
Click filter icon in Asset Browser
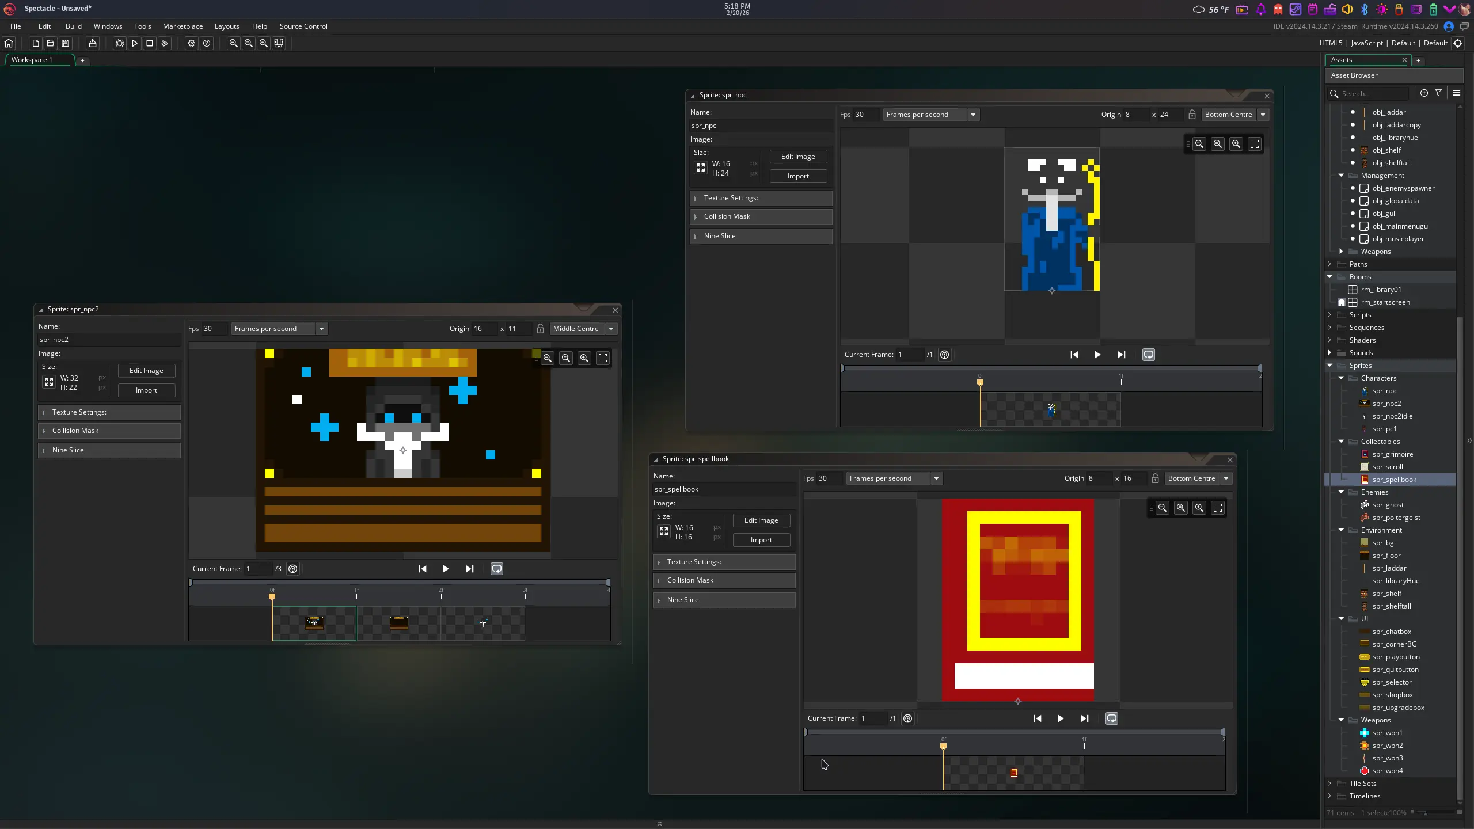tap(1438, 93)
